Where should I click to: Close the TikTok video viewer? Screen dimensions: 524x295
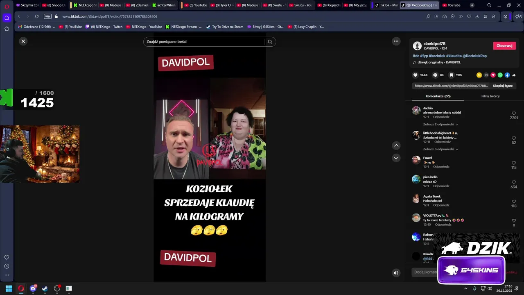(23, 41)
